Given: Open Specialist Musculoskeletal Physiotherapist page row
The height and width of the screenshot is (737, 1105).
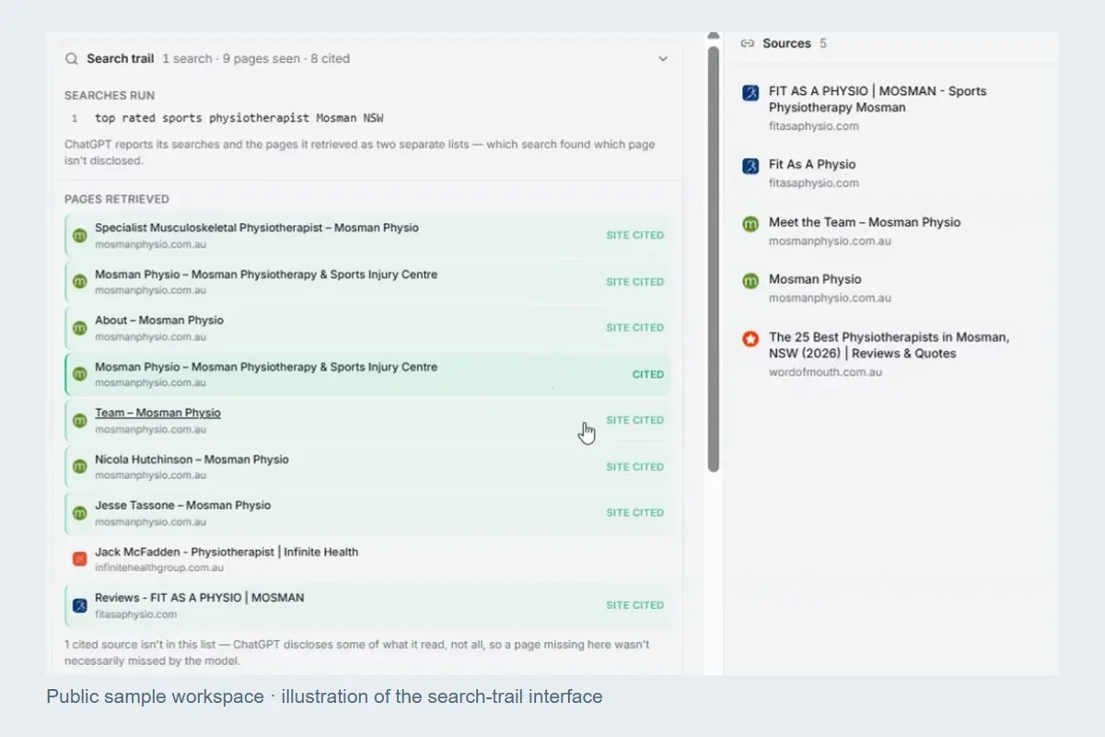Looking at the screenshot, I should 368,236.
